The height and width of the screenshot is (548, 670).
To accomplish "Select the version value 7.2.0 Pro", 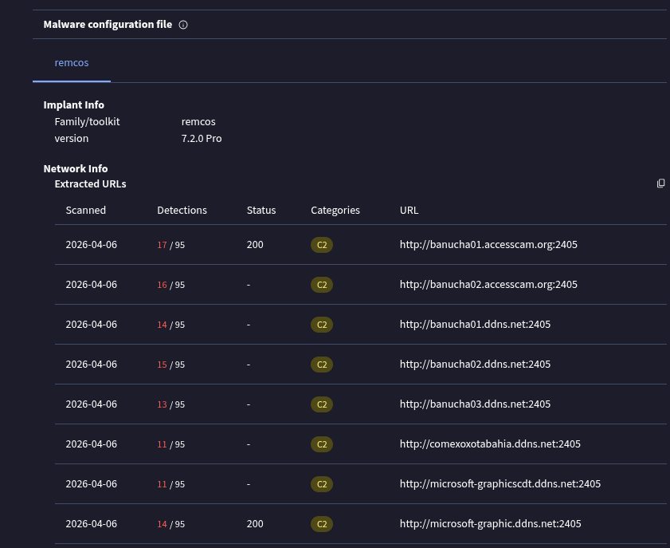I will pyautogui.click(x=202, y=139).
